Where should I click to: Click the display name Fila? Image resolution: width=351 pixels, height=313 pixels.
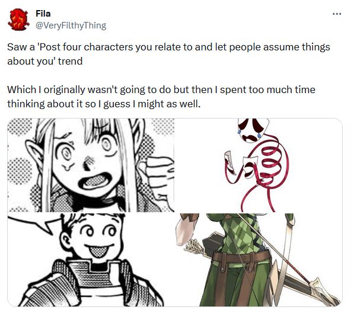point(43,14)
